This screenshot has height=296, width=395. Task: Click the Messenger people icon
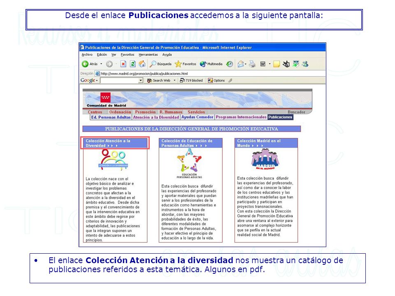pos(305,64)
